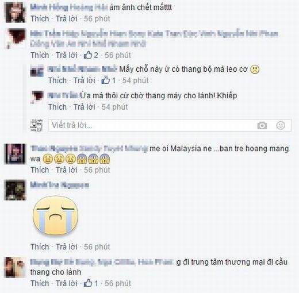Click Trả lời under 'chờ thang máy cho lành' reply

(85, 107)
